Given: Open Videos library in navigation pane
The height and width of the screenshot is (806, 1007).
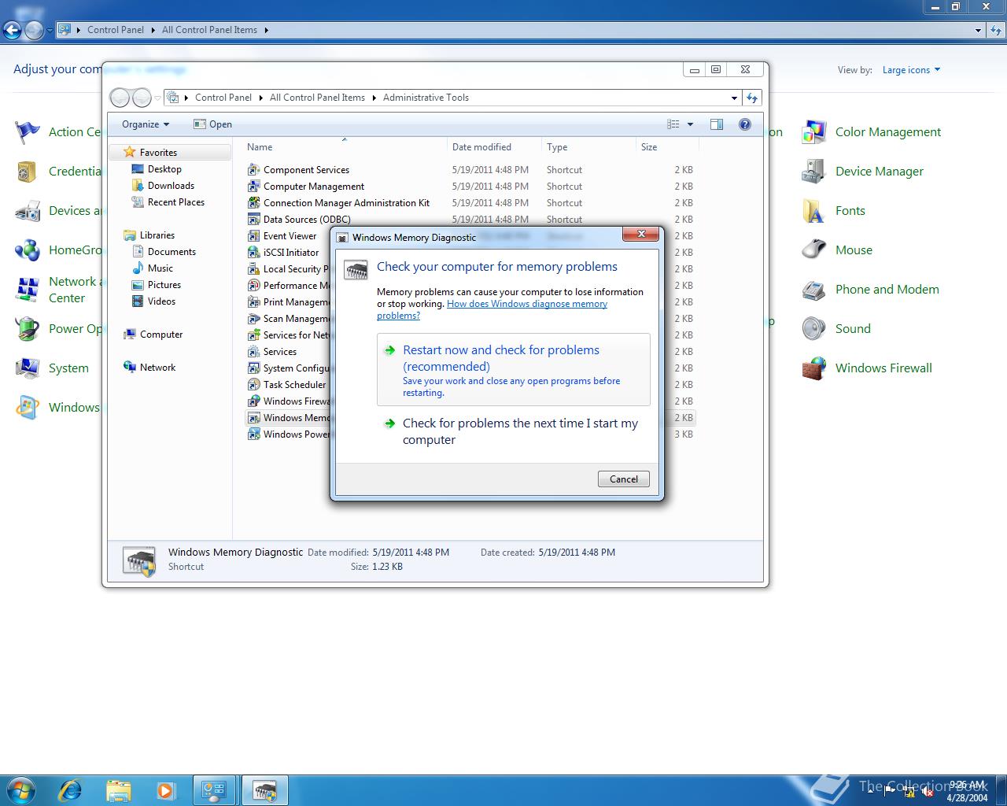Looking at the screenshot, I should [161, 301].
